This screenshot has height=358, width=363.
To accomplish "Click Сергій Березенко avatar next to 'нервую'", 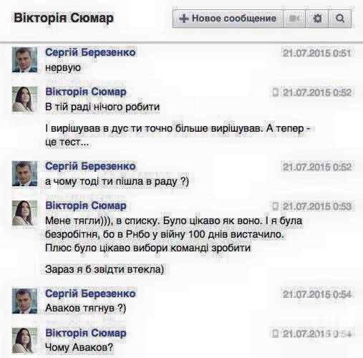I will pos(25,59).
